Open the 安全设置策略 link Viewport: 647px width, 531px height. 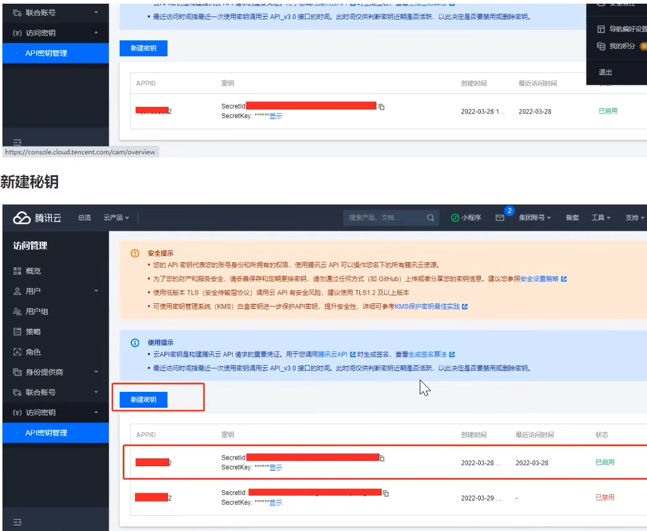(x=539, y=279)
